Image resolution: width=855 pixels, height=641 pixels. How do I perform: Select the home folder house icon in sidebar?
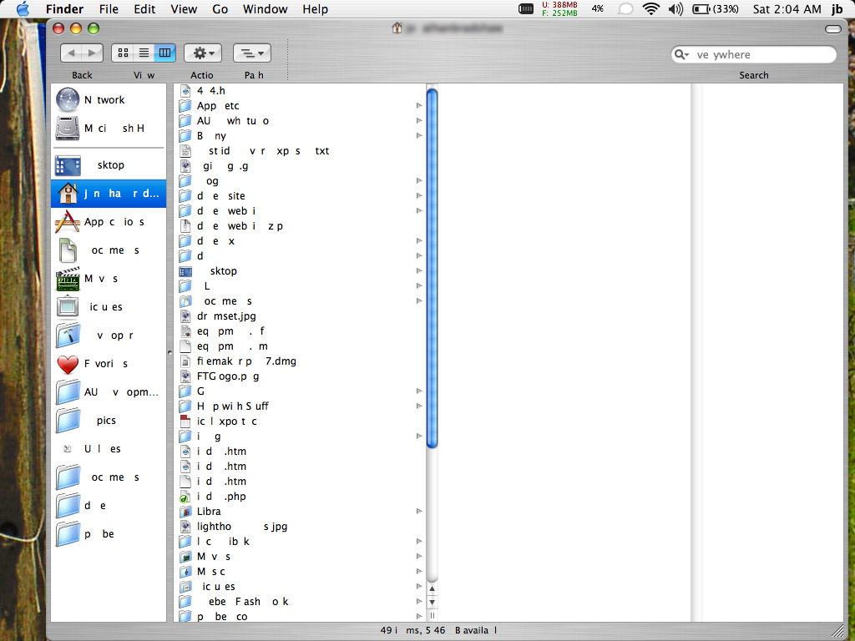[68, 194]
